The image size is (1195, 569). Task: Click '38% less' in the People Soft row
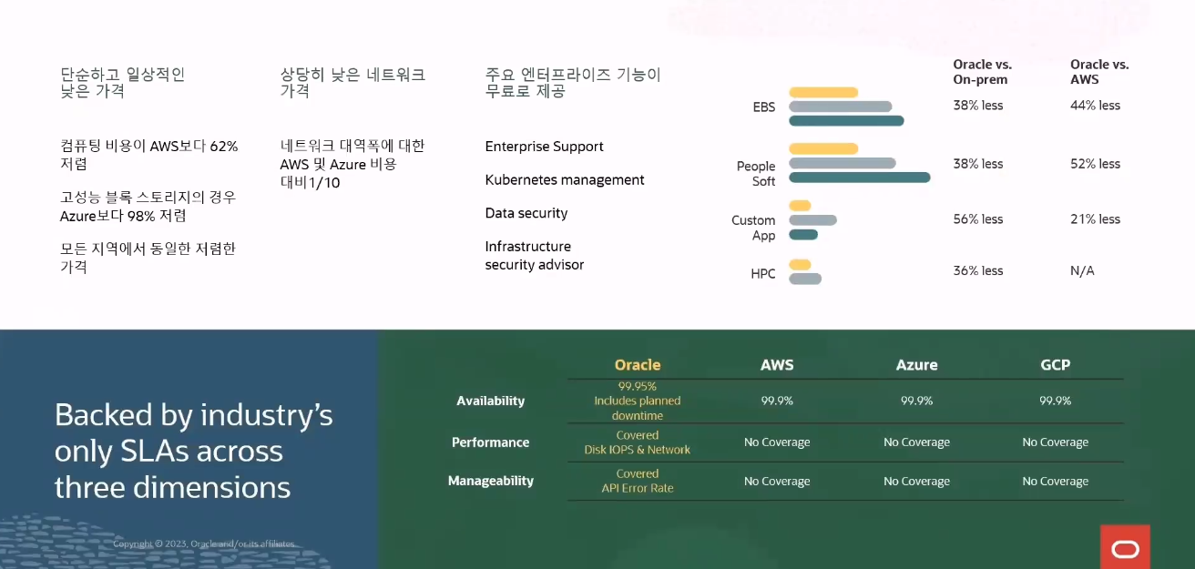[x=978, y=164]
